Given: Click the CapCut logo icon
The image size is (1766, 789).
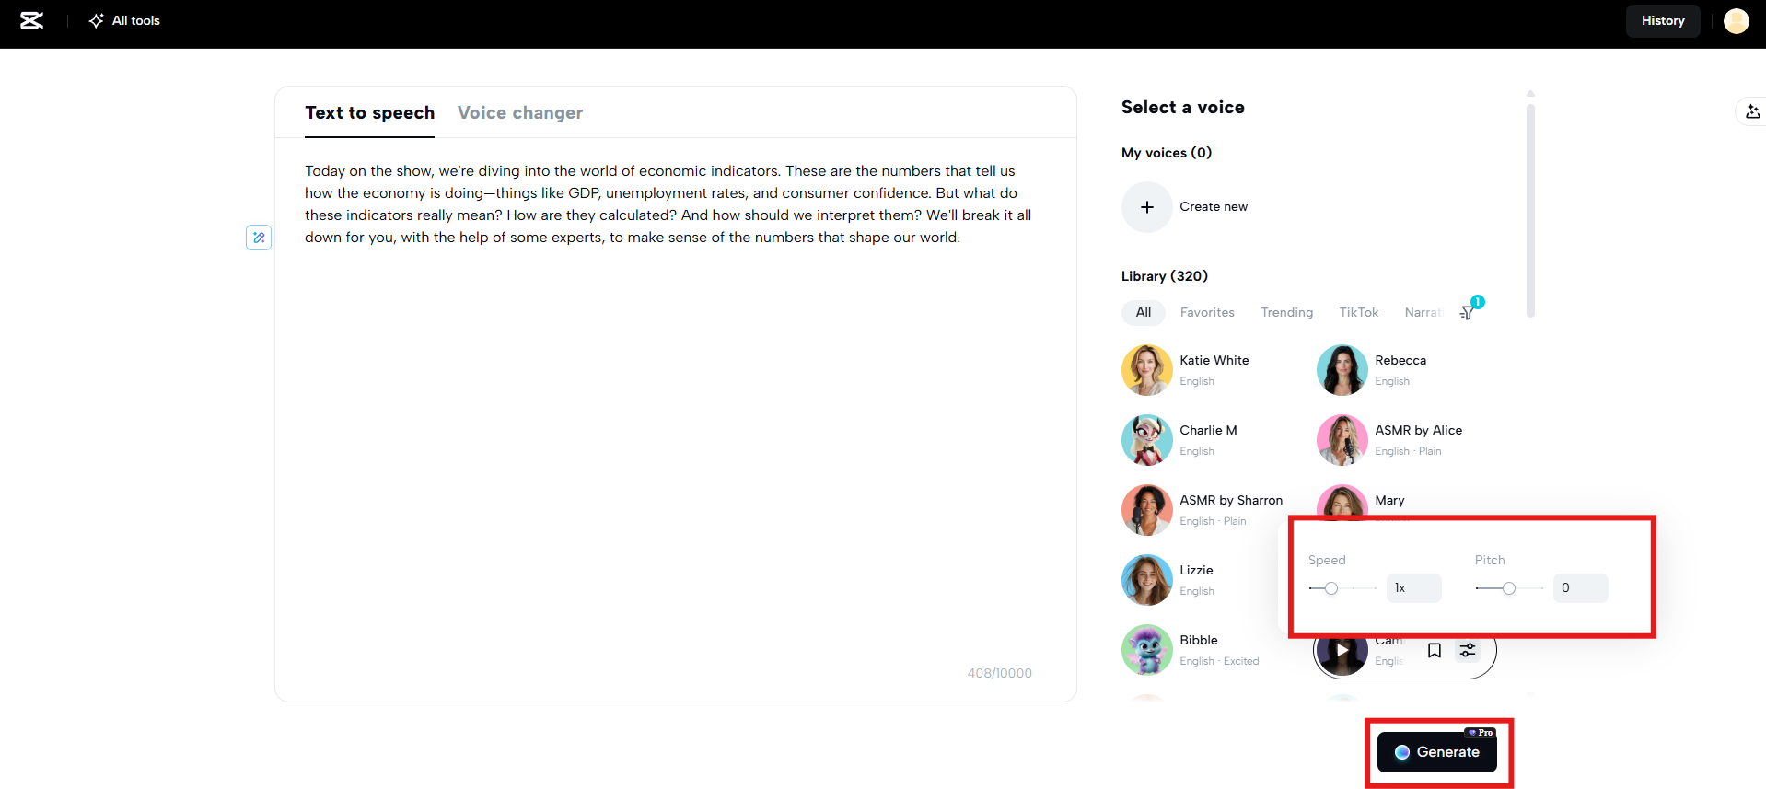Looking at the screenshot, I should coord(32,21).
